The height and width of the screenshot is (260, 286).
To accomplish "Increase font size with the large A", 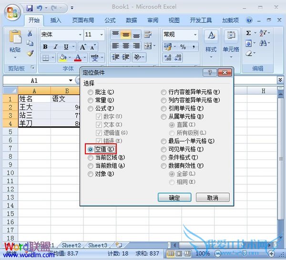I will (82, 47).
